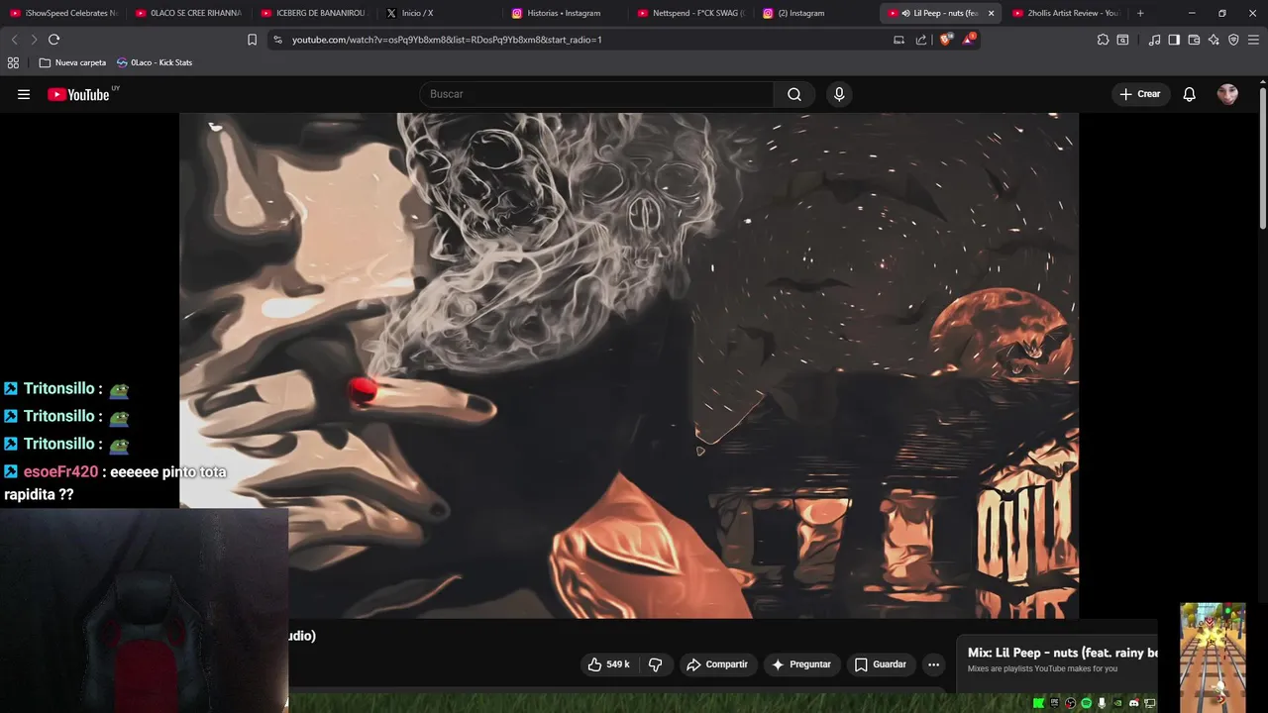Open Epic Games tray icon
Image resolution: width=1268 pixels, height=713 pixels.
1054,703
